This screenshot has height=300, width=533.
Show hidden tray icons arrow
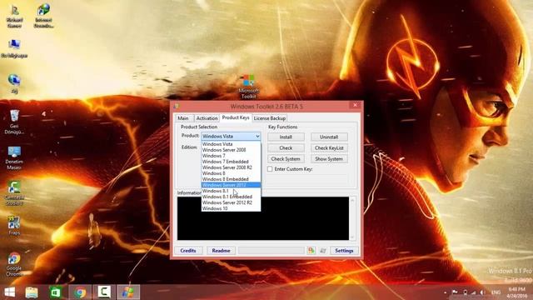(x=446, y=292)
